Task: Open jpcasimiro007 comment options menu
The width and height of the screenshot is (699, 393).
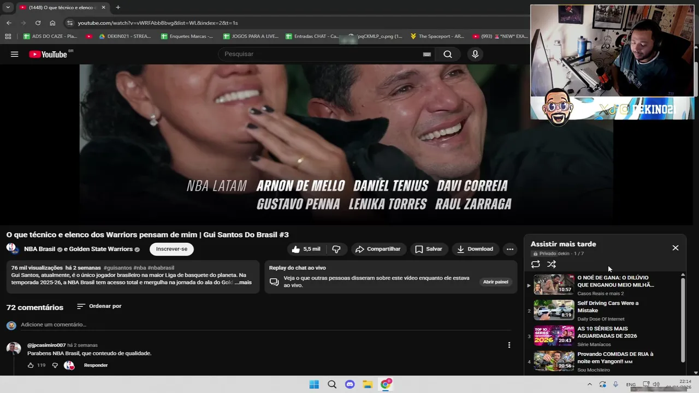Action: [509, 345]
